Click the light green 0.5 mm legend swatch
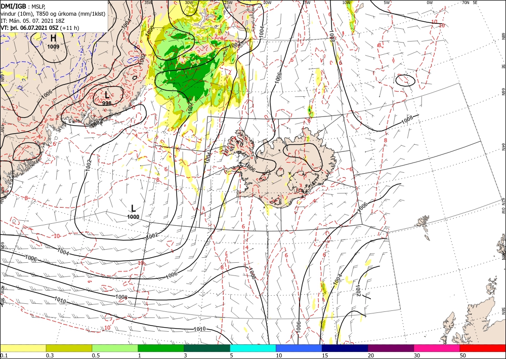Screen dimensions: 506x359 (115, 348)
